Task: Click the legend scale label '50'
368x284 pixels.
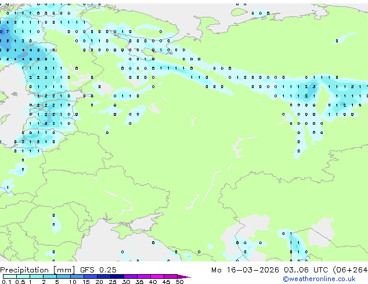Action: [179, 282]
